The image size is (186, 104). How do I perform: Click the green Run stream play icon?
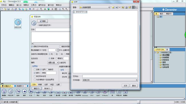(x=45, y=9)
